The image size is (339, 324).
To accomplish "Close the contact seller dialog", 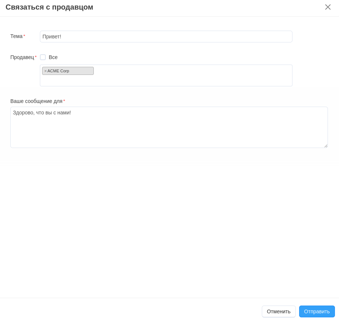I will [x=328, y=7].
